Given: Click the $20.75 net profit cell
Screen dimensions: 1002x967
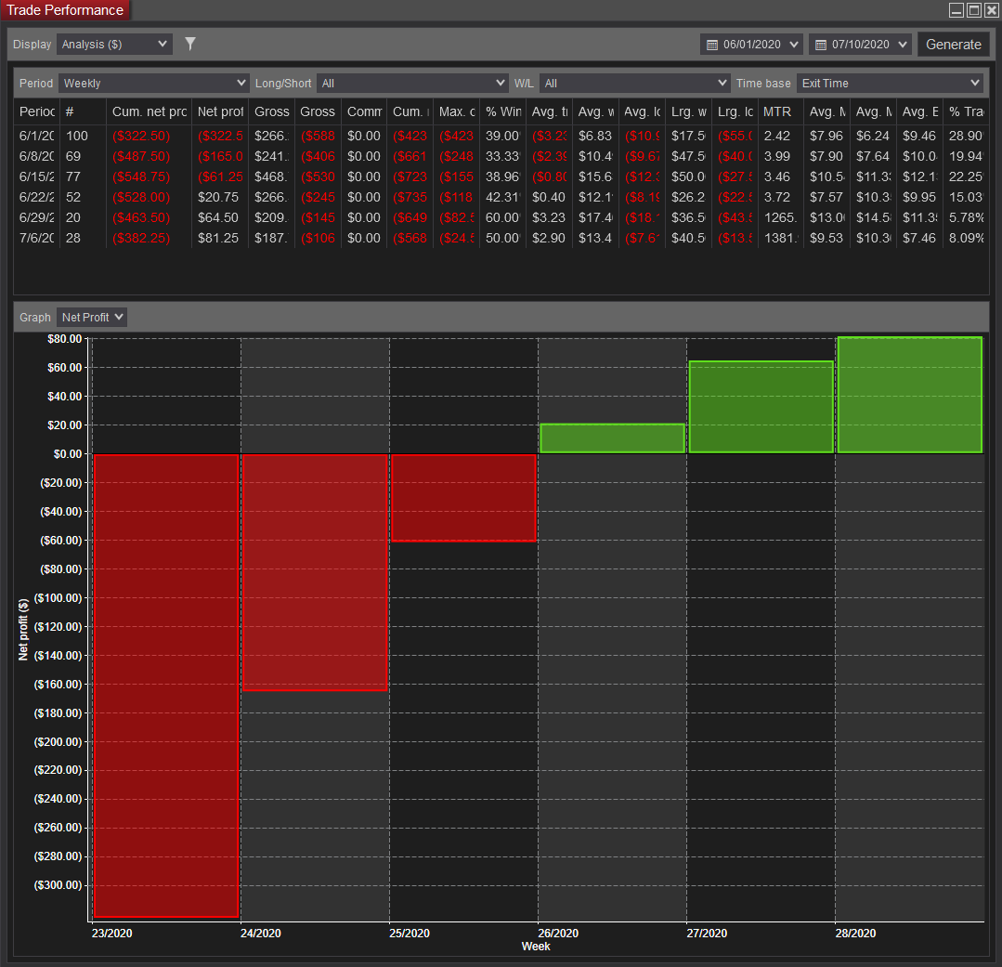Looking at the screenshot, I should [218, 197].
